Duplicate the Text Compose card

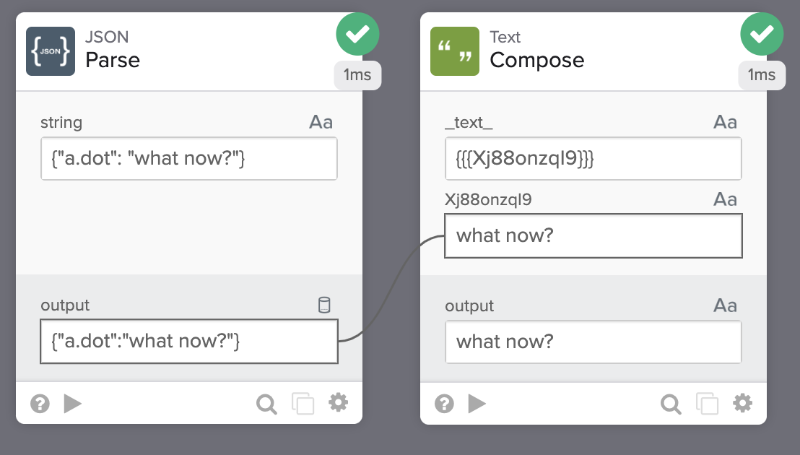click(707, 404)
